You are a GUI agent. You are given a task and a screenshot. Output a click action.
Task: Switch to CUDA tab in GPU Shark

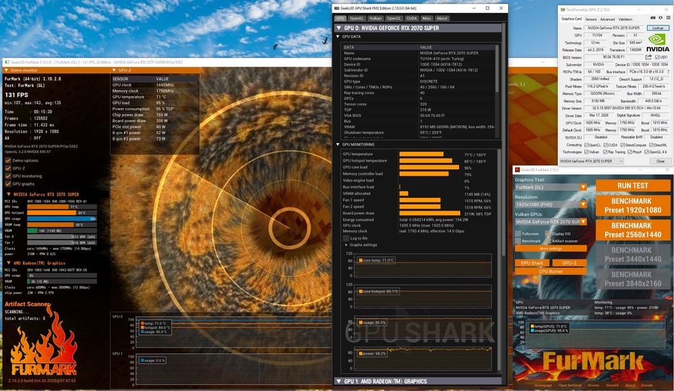click(411, 18)
